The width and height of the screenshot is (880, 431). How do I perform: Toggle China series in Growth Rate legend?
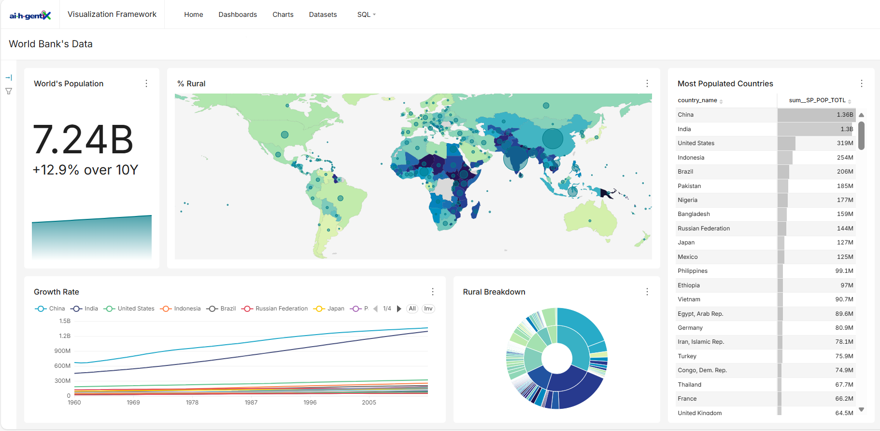coord(50,309)
